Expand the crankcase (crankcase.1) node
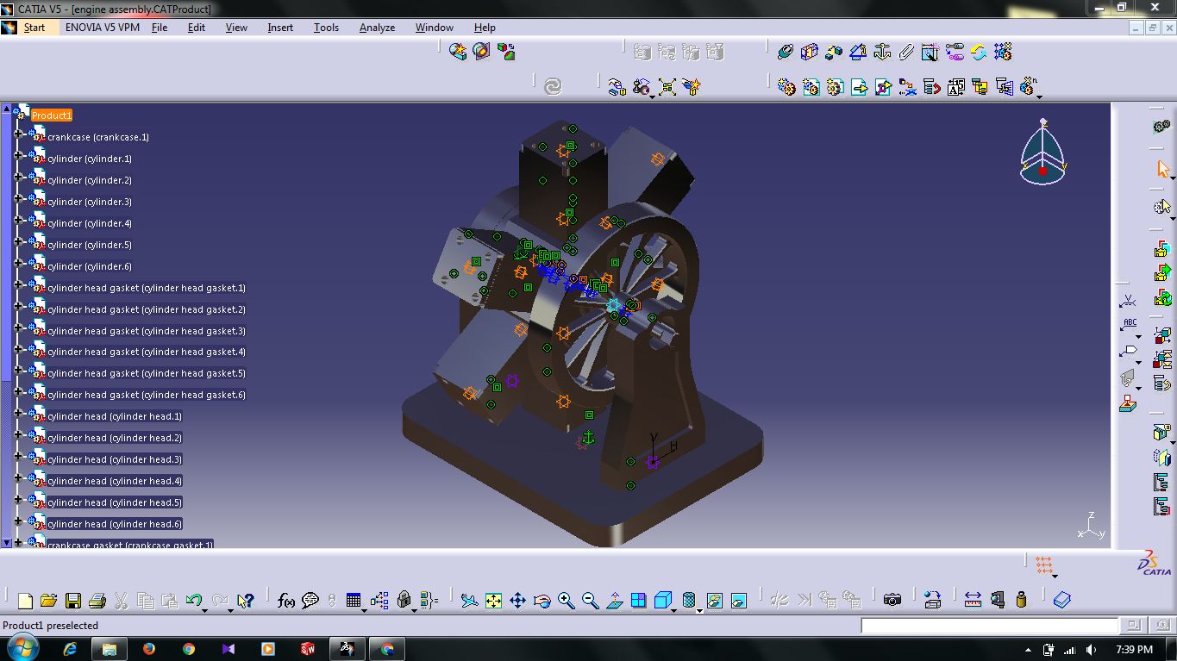The height and width of the screenshot is (661, 1177). pos(18,134)
